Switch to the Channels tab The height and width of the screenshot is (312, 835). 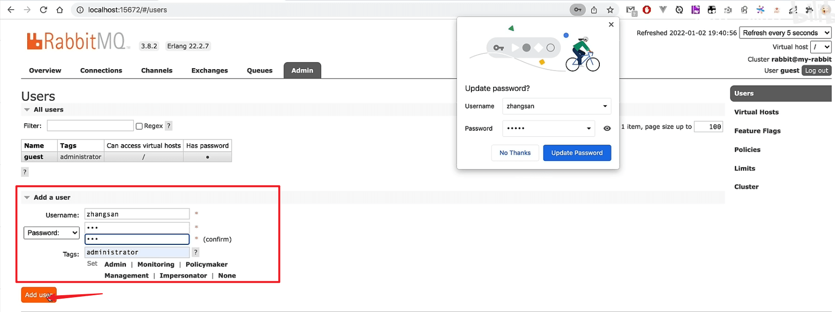[157, 71]
